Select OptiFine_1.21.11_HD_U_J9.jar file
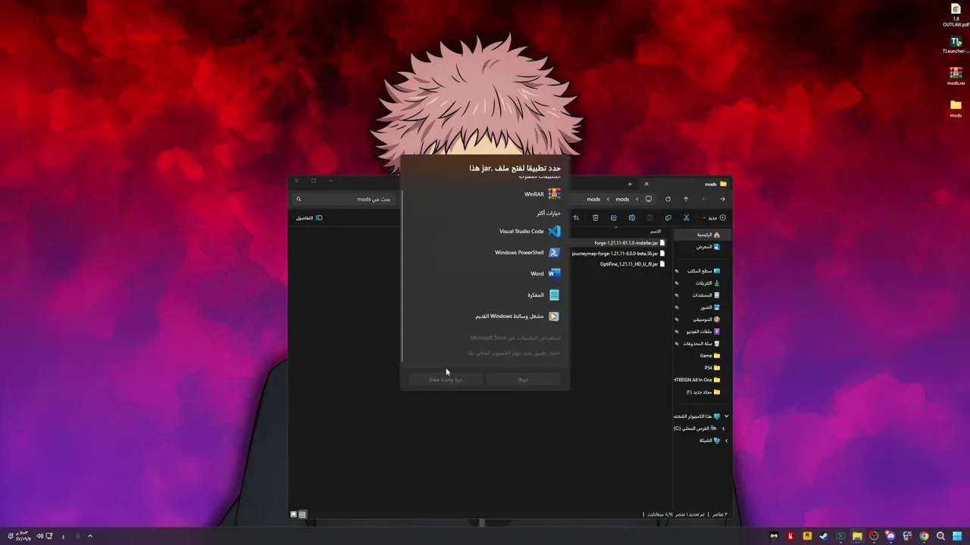This screenshot has width=970, height=545. pos(633,264)
